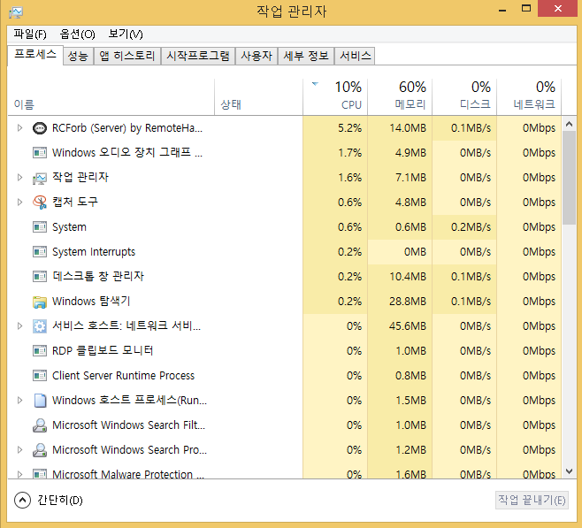This screenshot has height=528, width=582.
Task: Switch to the 서비스 tab
Action: (x=356, y=56)
